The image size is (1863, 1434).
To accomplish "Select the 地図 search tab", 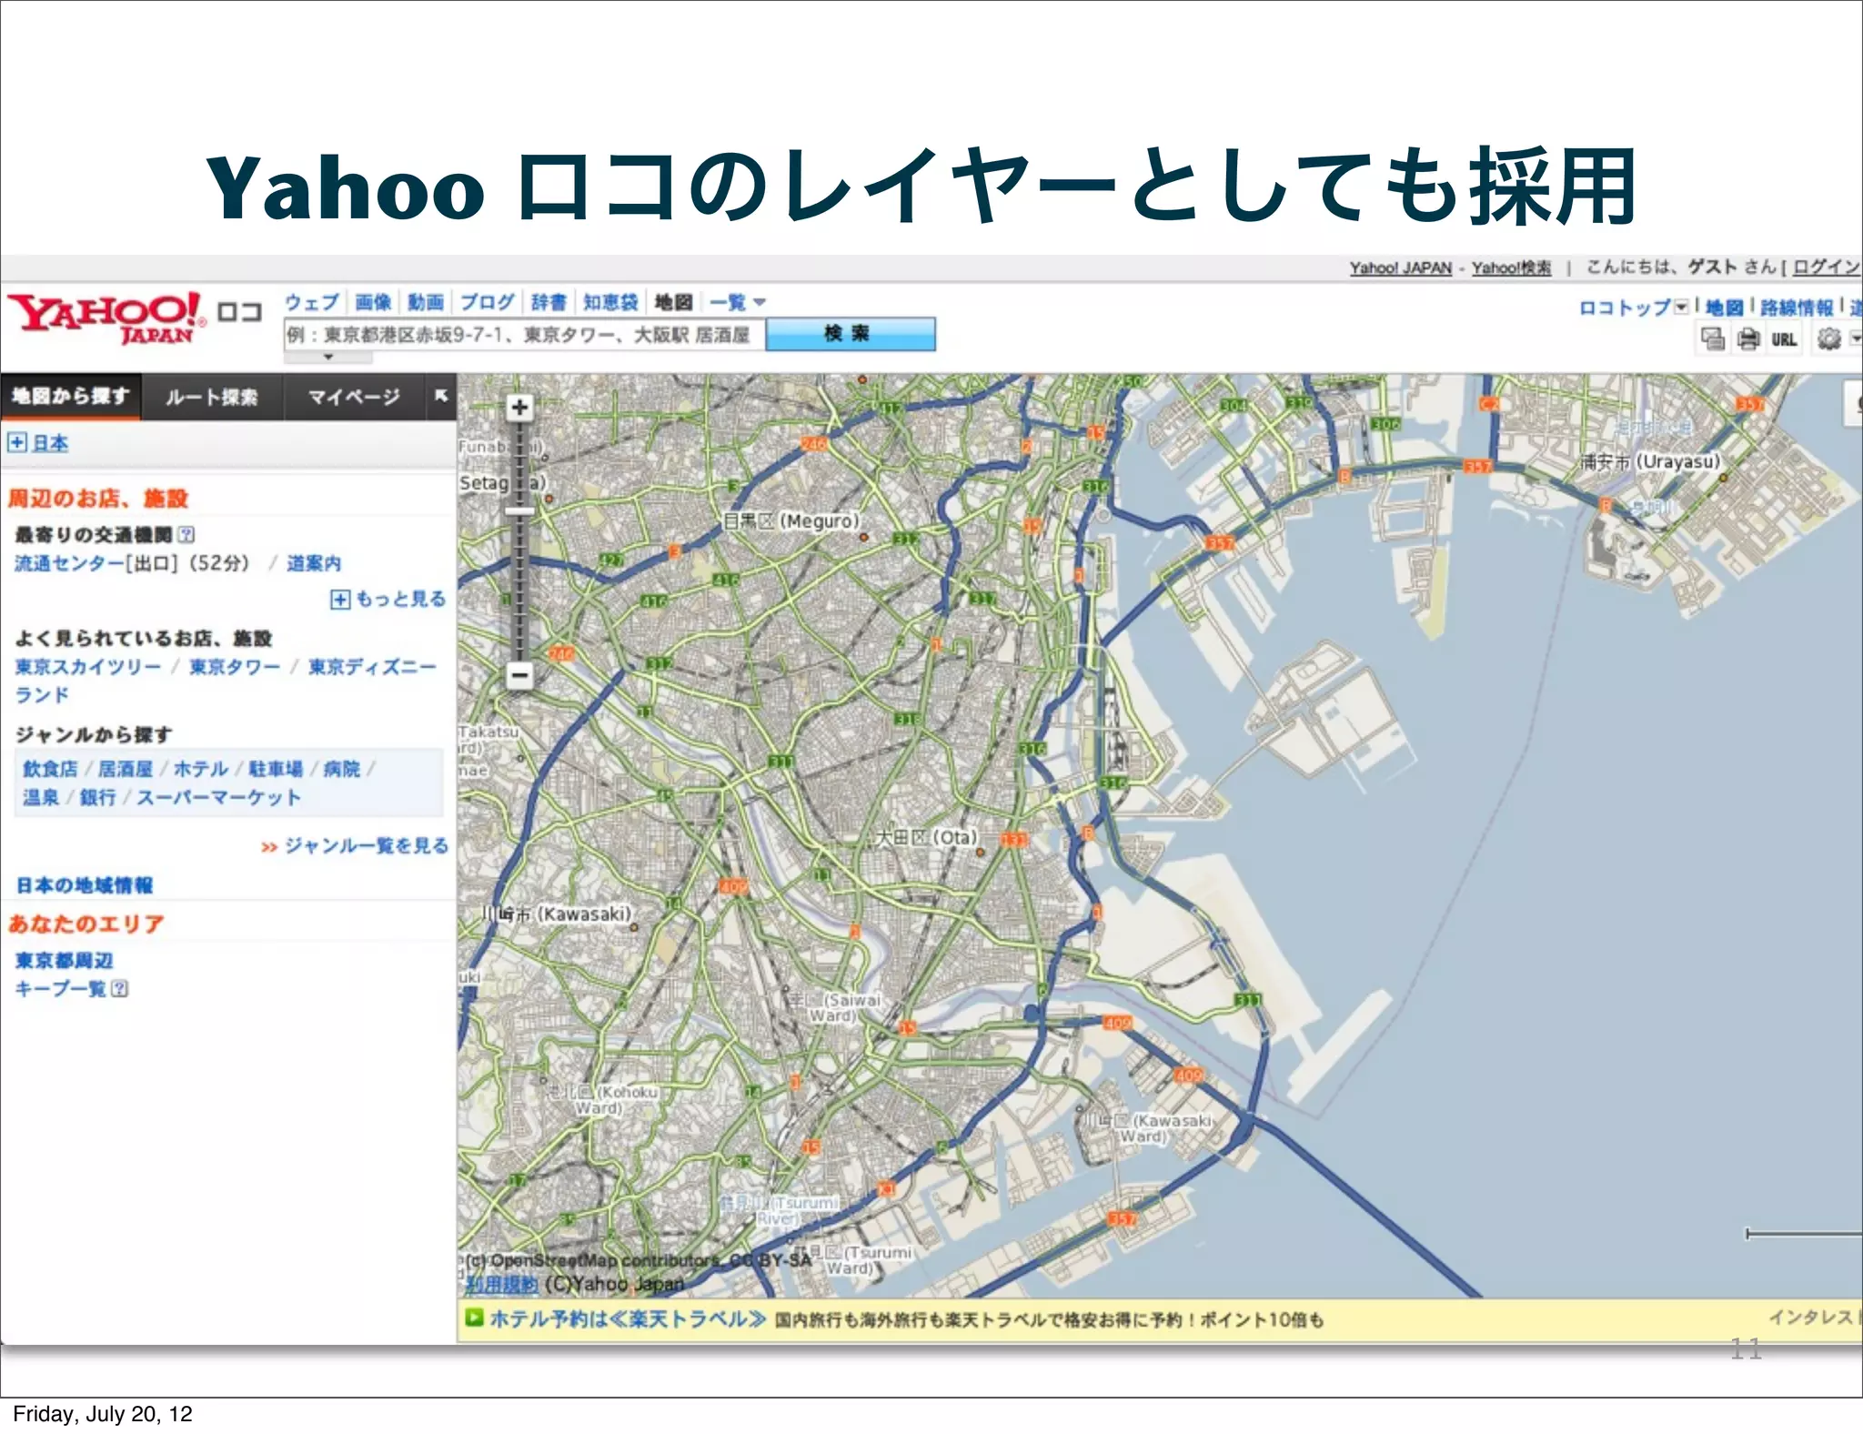I will pyautogui.click(x=673, y=302).
